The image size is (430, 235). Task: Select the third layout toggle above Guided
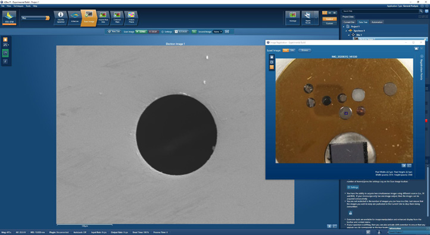[334, 13]
